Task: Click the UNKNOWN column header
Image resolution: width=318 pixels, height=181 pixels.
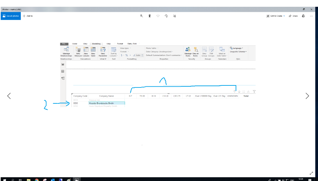Action: 233,96
